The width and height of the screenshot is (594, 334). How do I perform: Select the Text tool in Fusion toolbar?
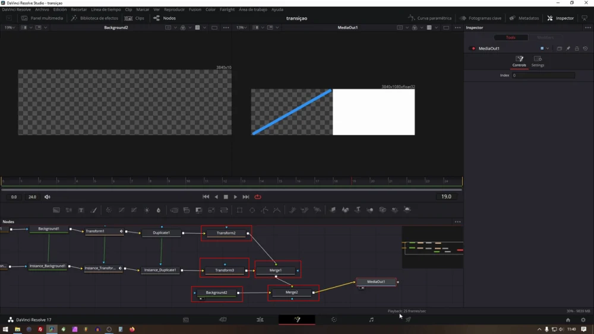point(81,210)
